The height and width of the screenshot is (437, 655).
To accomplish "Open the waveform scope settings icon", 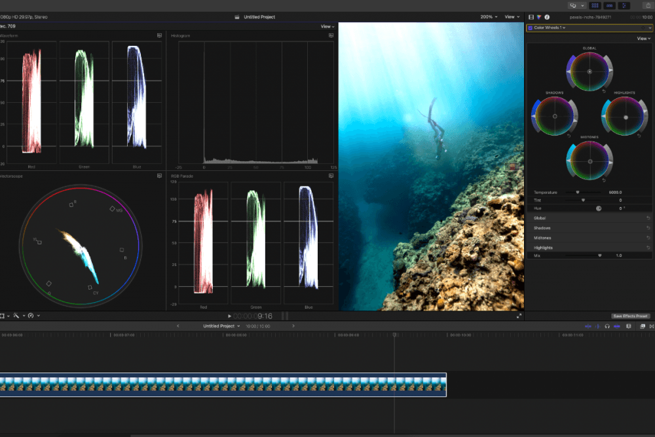I will [x=159, y=35].
